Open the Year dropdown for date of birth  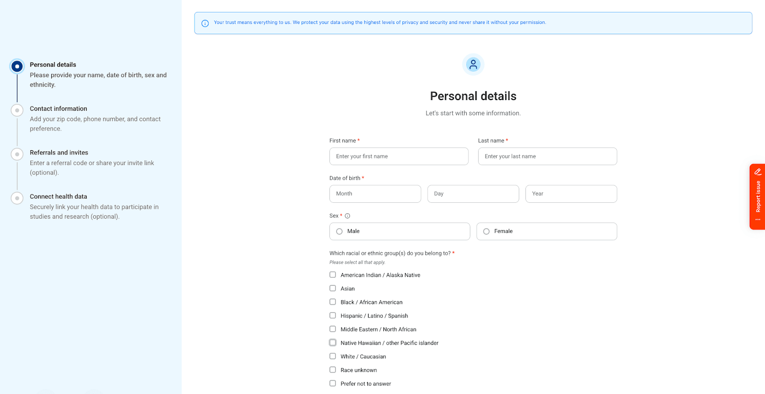[x=571, y=194]
